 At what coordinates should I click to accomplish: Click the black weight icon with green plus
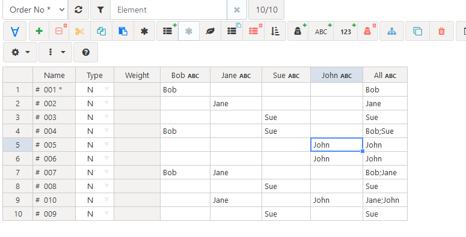click(x=298, y=31)
